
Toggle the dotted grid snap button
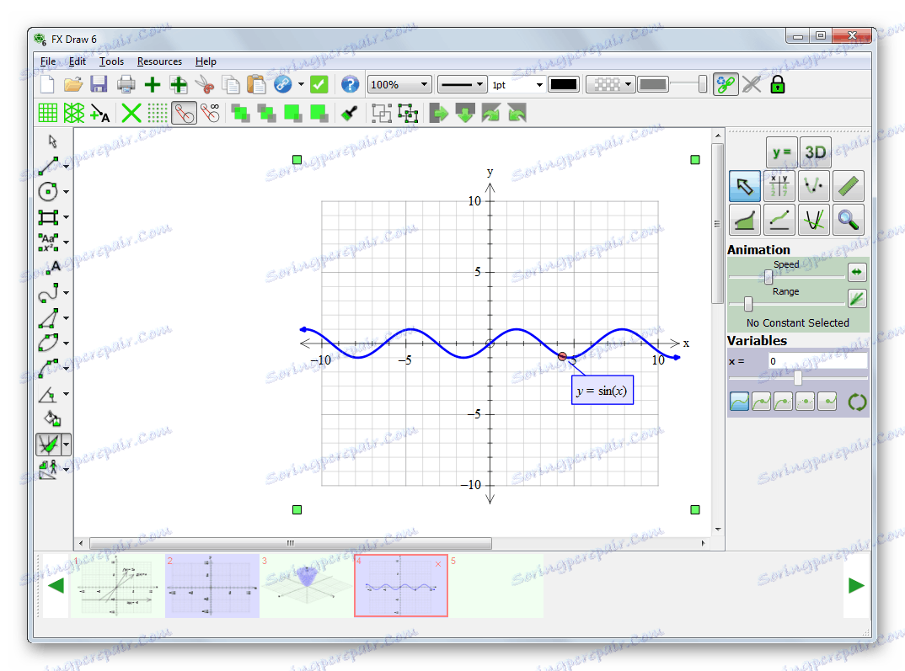pos(158,113)
